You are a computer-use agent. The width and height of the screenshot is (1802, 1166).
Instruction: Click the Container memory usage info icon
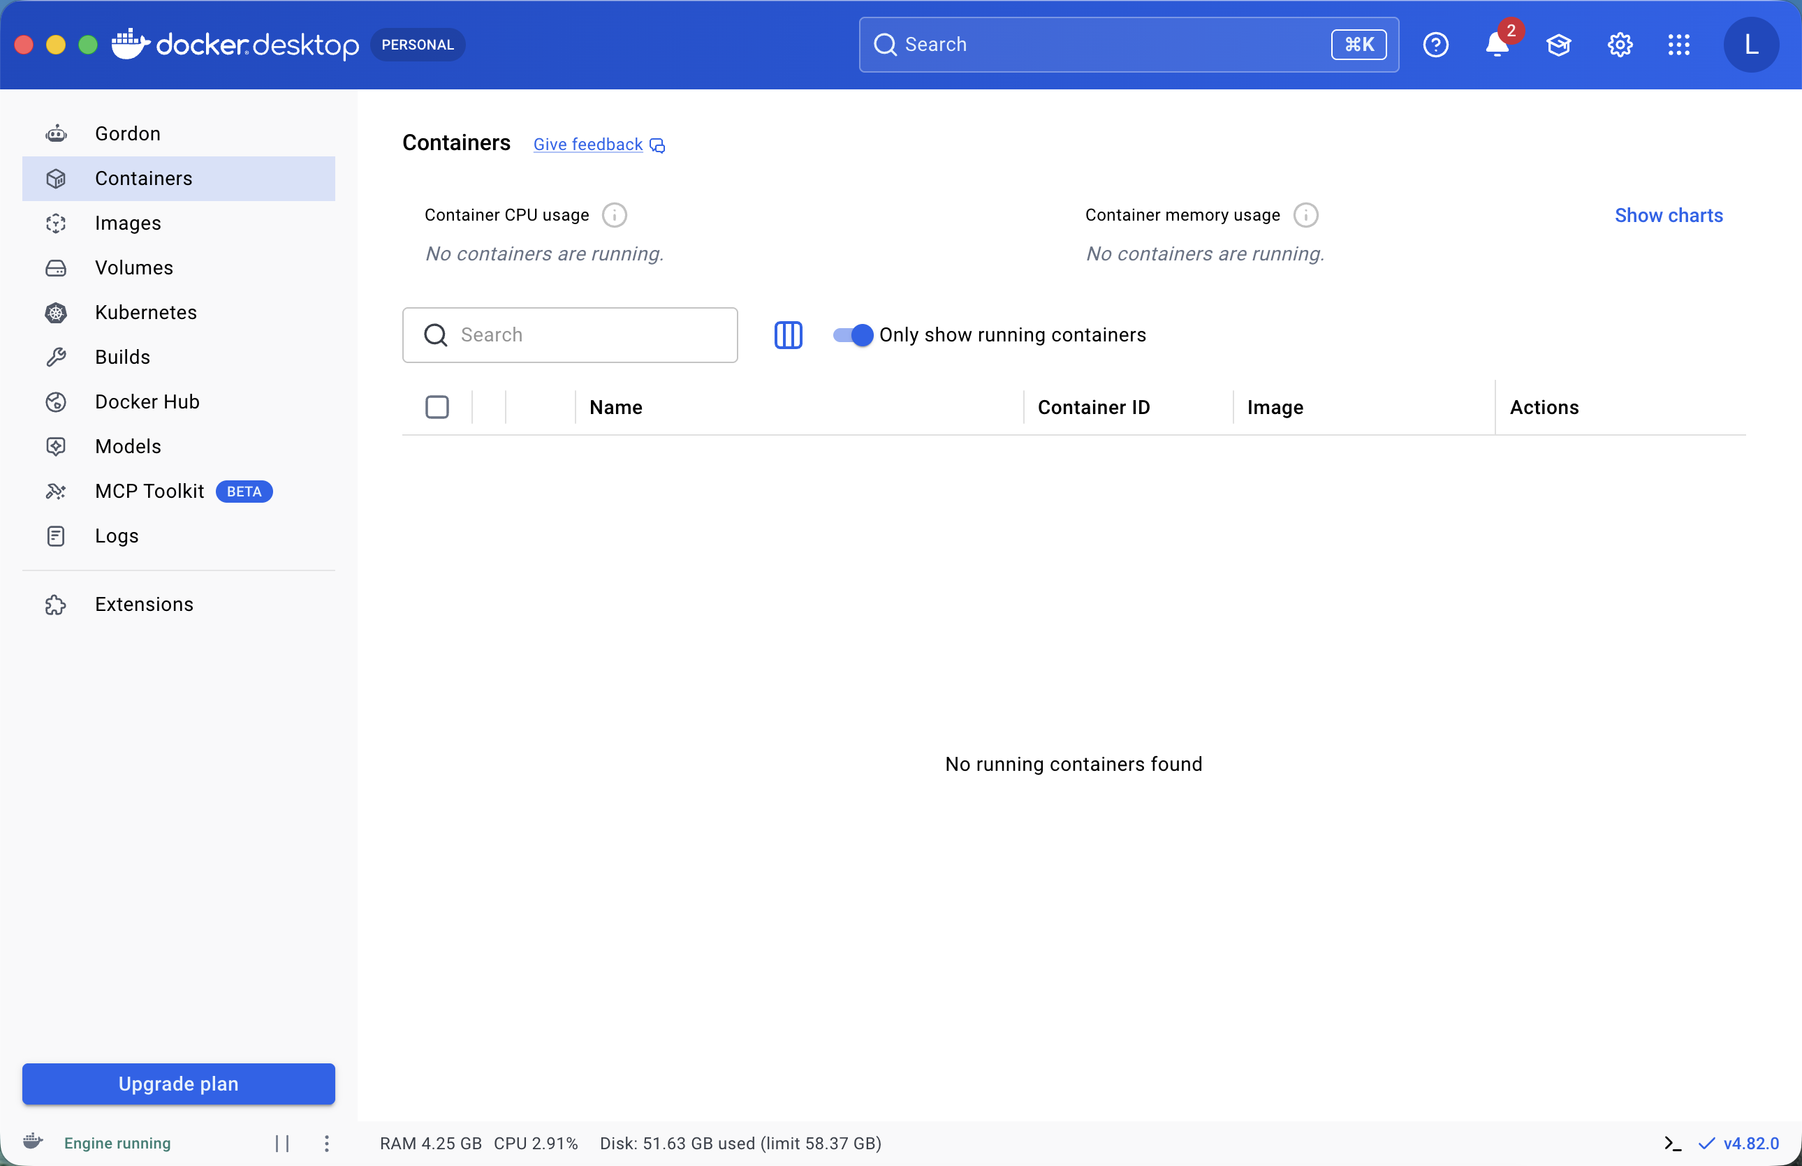click(1305, 215)
